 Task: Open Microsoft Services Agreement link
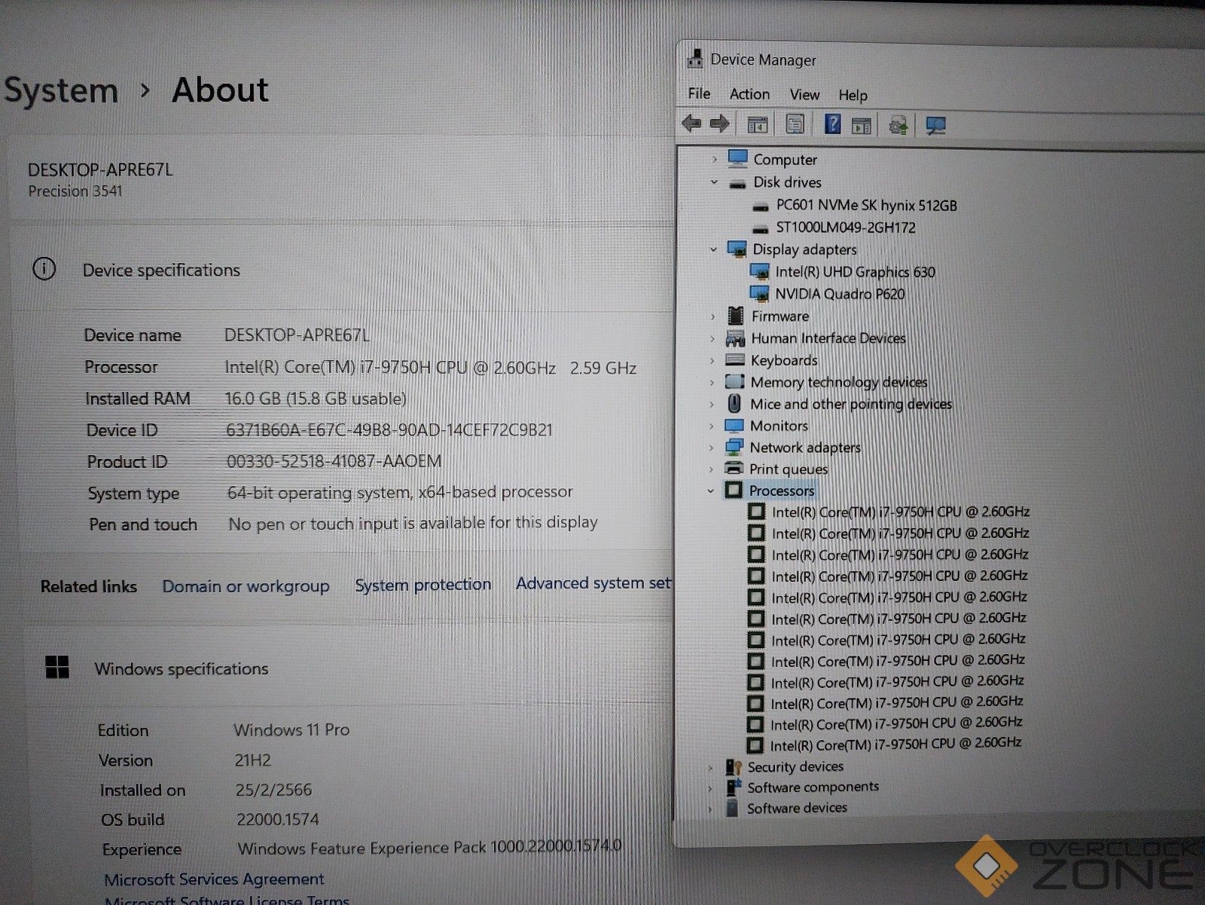pos(214,879)
